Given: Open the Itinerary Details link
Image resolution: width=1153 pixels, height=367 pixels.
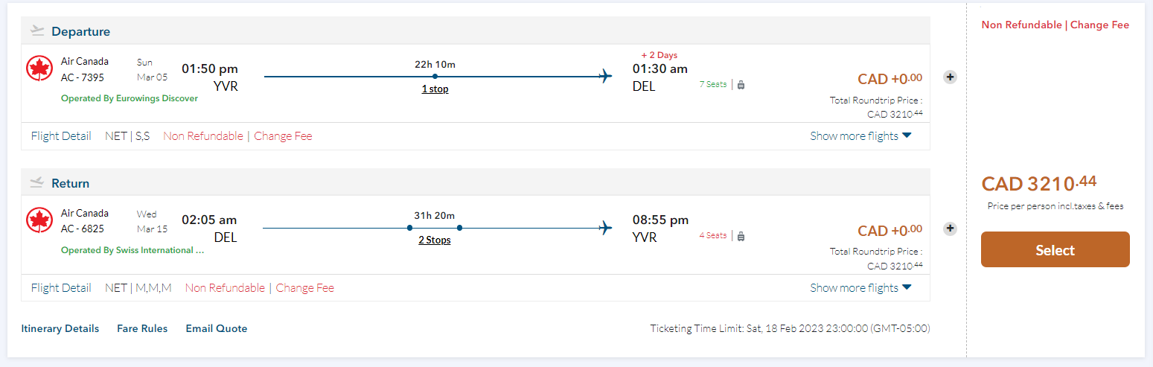Looking at the screenshot, I should pos(60,328).
